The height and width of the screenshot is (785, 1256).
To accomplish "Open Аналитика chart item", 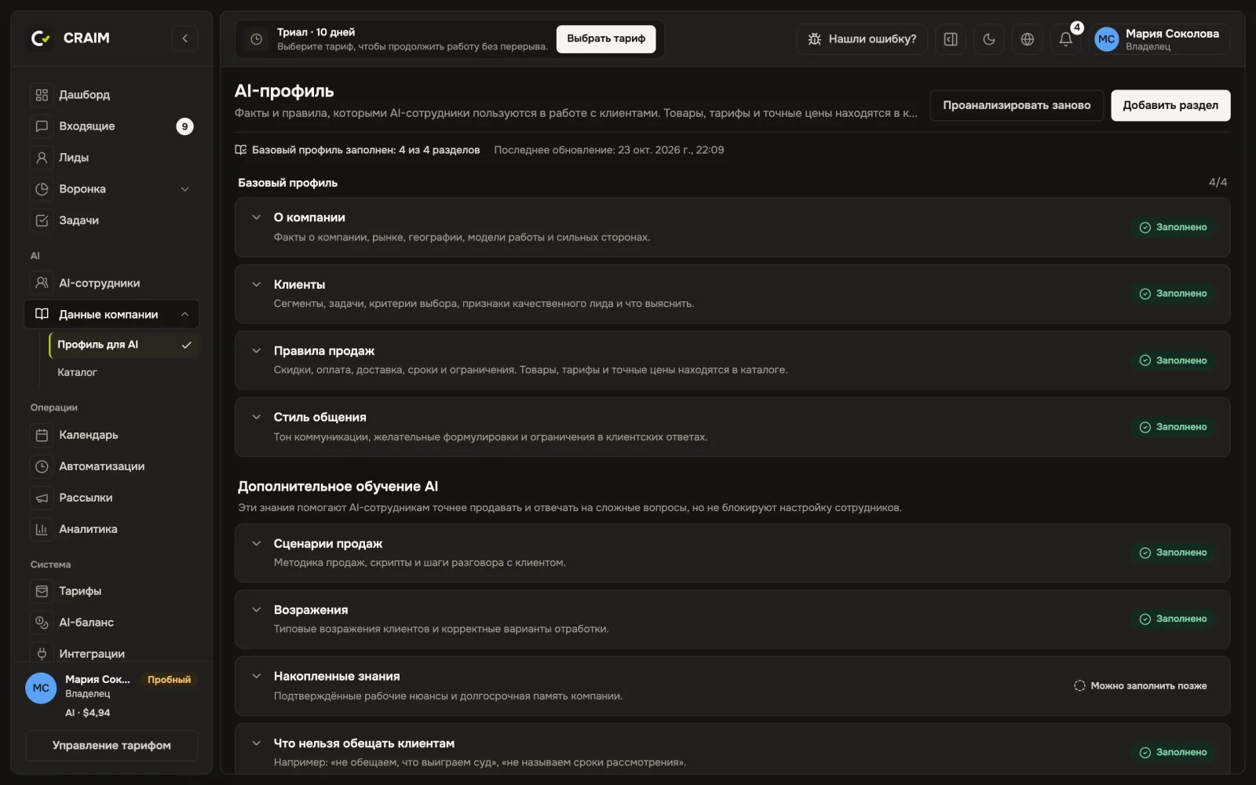I will coord(111,529).
